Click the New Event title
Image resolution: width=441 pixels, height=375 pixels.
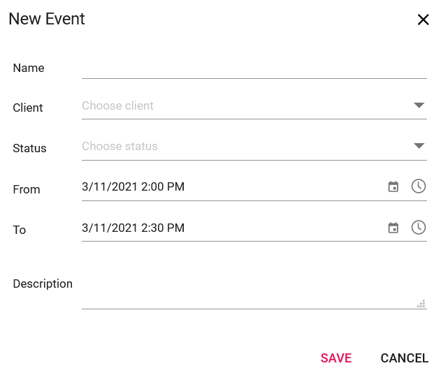coord(46,19)
